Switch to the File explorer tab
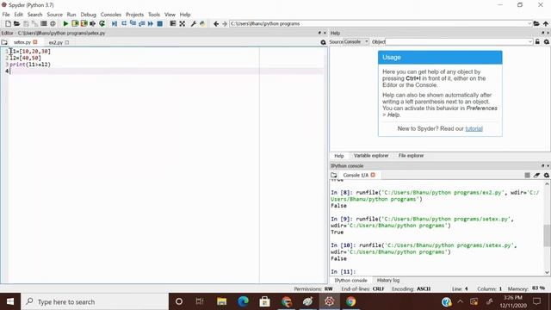Image resolution: width=551 pixels, height=310 pixels. pos(411,155)
